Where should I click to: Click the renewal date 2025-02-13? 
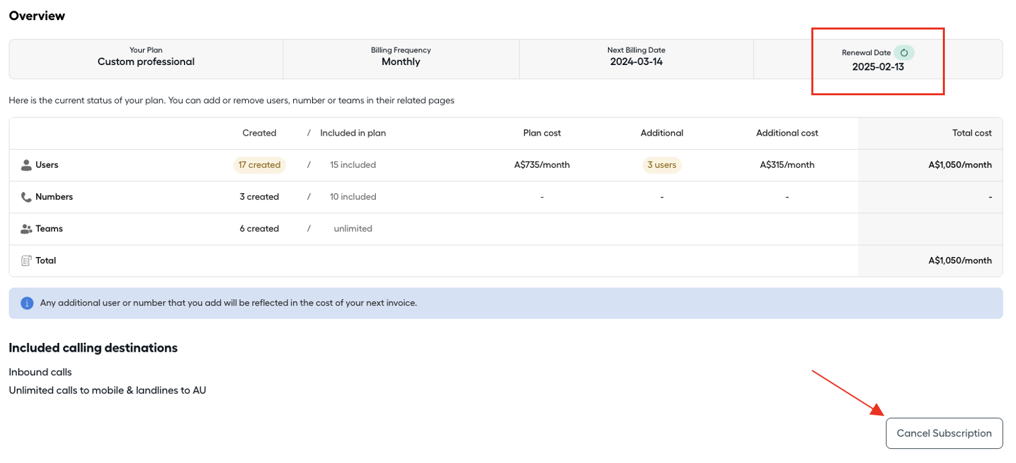878,67
